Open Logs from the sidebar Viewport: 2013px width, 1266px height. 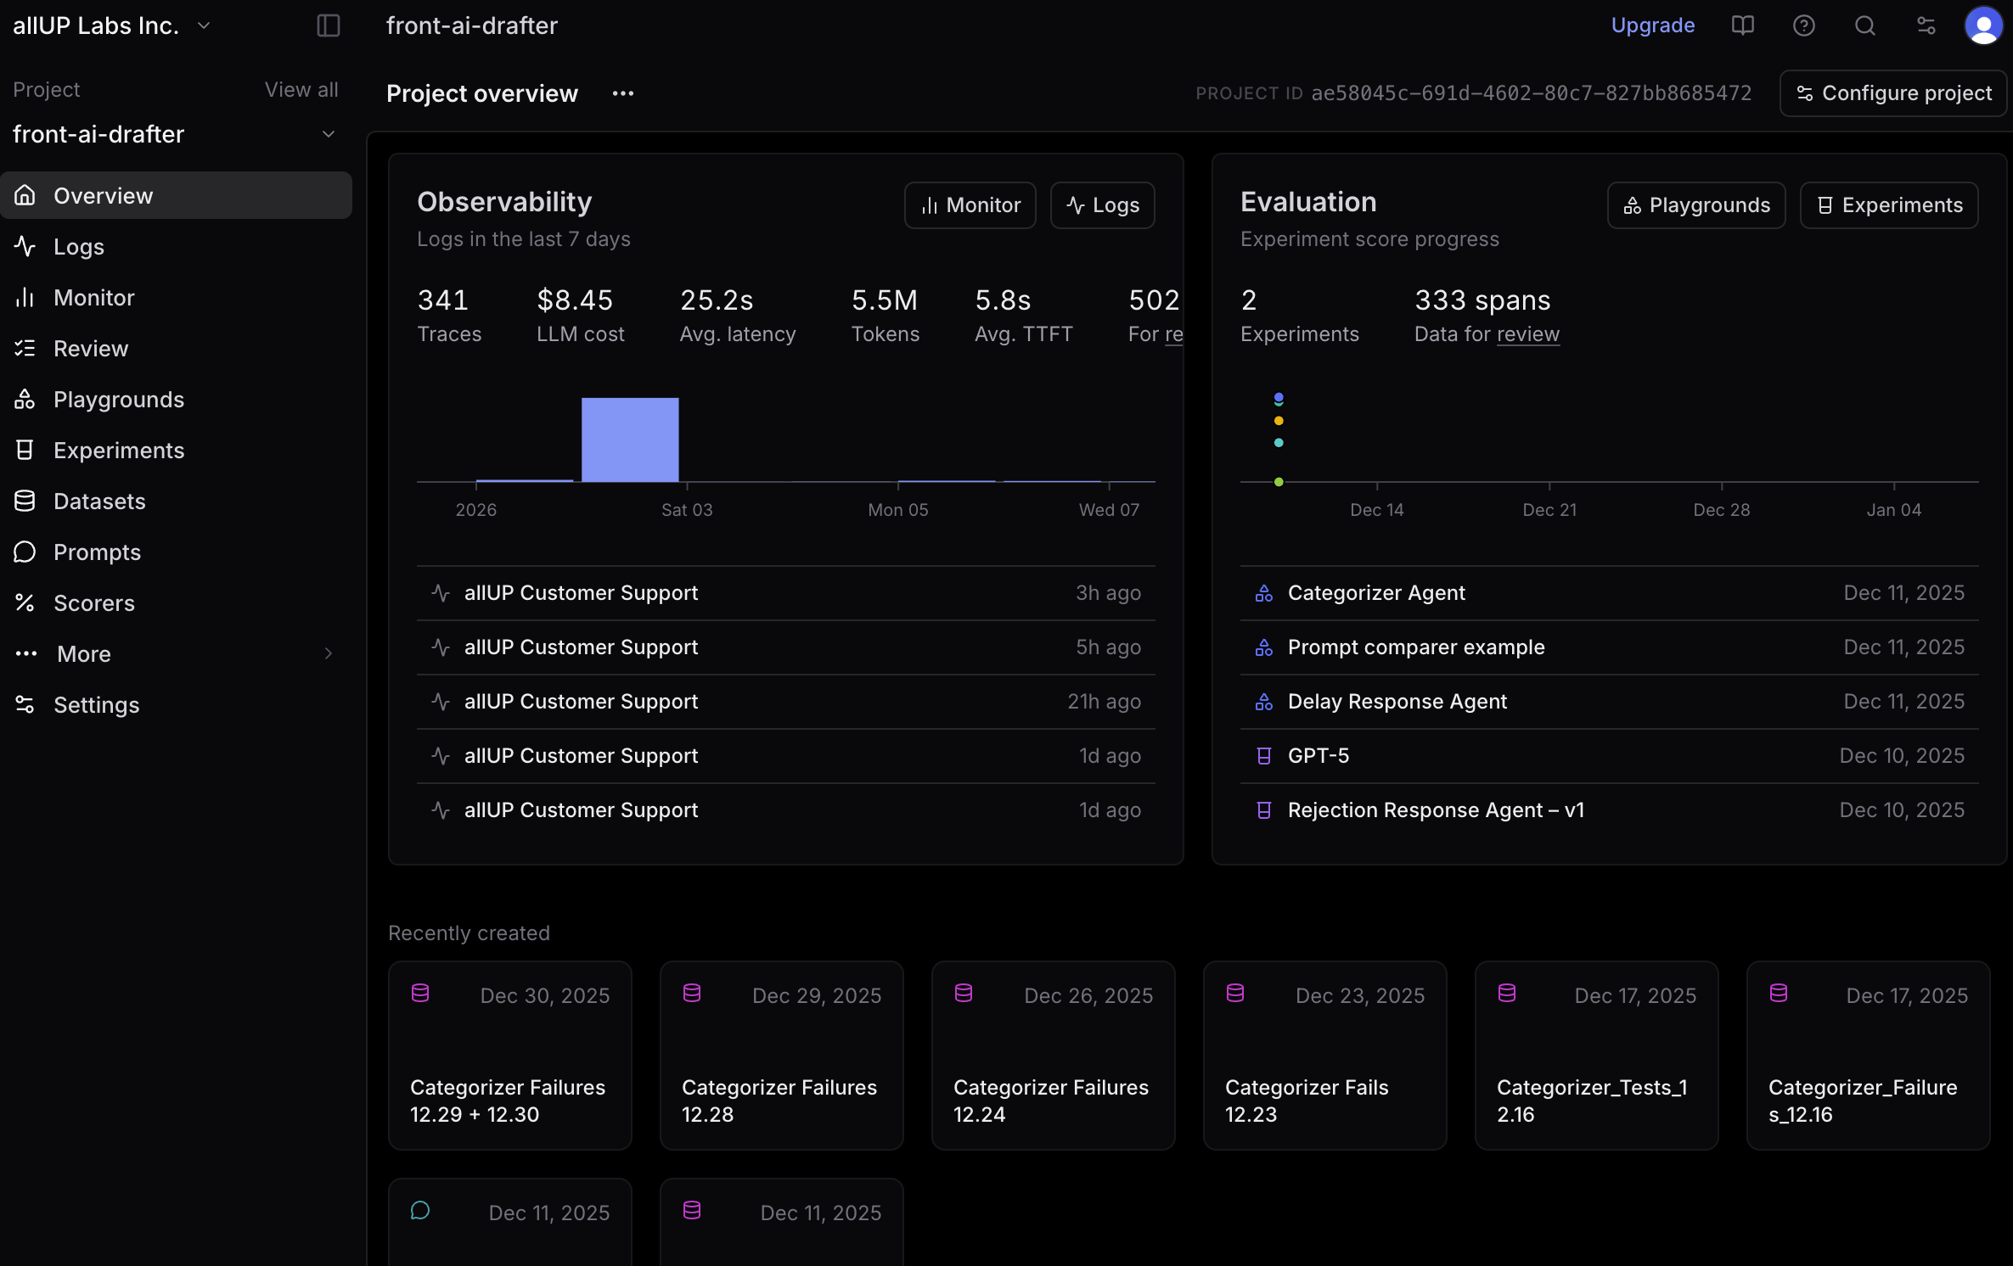pos(79,246)
